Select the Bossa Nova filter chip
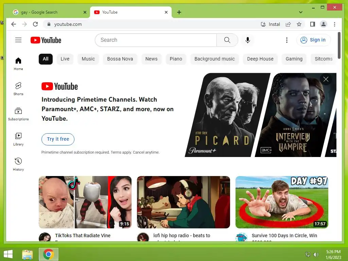 point(120,59)
